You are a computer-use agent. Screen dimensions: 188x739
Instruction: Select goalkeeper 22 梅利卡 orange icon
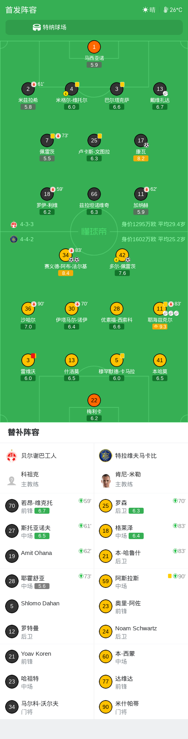click(94, 400)
